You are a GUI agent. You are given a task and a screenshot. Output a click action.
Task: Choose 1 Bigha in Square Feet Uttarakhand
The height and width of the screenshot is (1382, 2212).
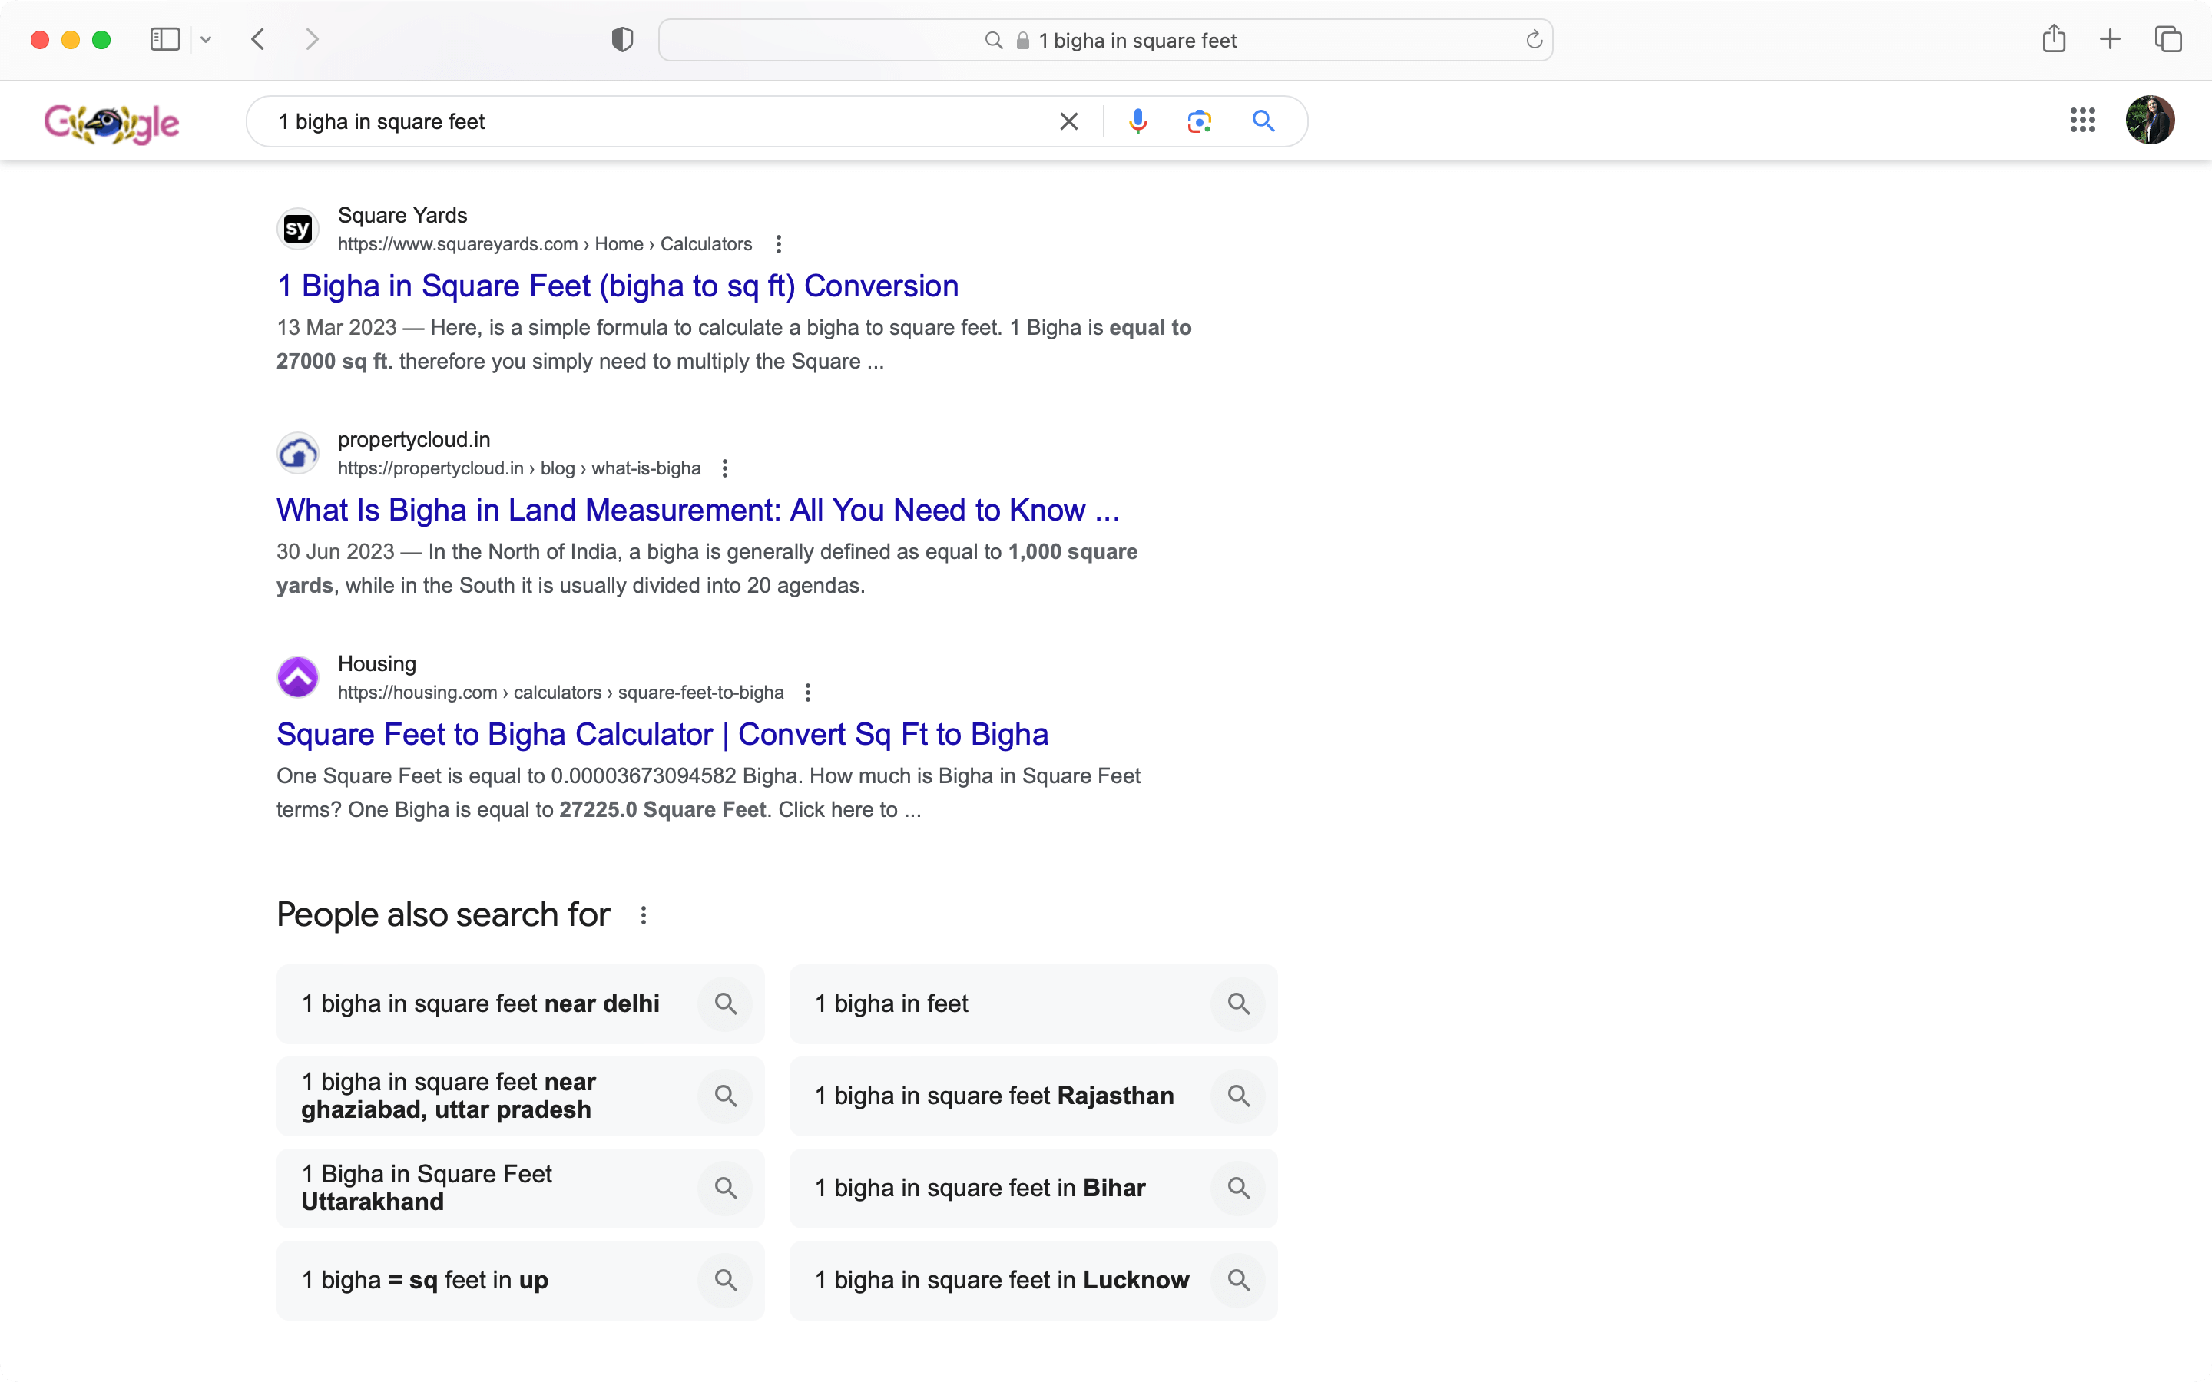click(520, 1189)
